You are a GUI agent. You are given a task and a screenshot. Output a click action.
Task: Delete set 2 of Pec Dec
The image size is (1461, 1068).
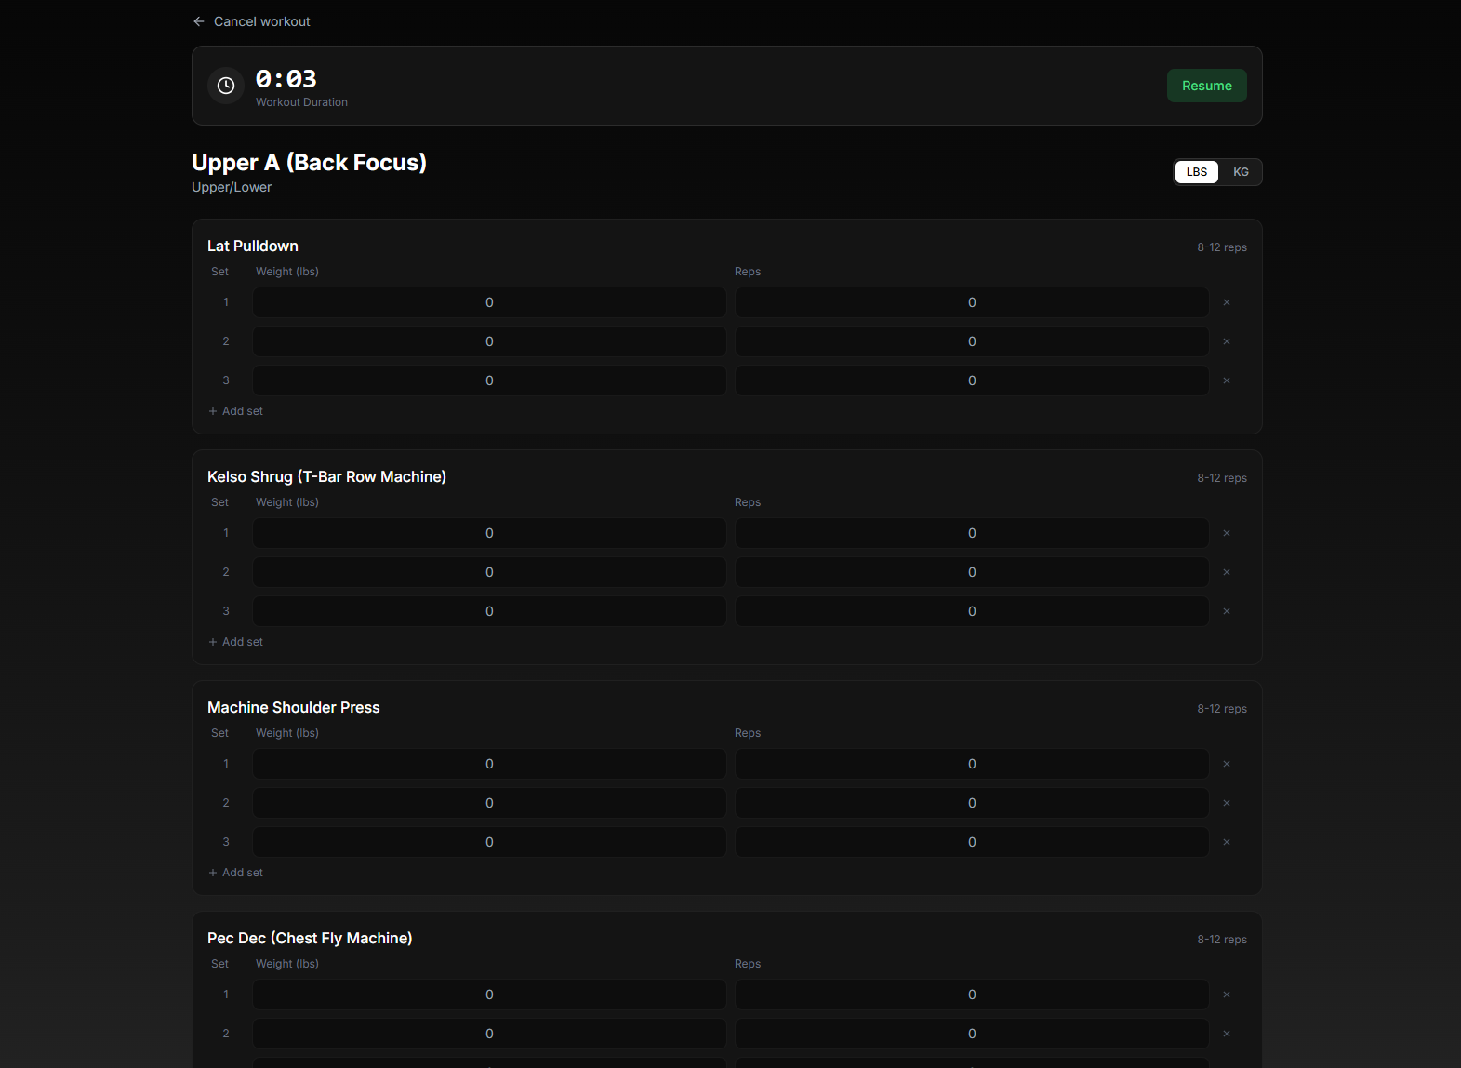(1227, 1034)
